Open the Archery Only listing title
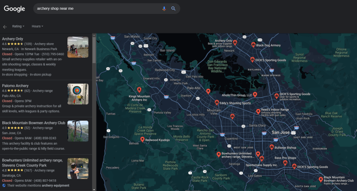The image size is (357, 191). (13, 39)
